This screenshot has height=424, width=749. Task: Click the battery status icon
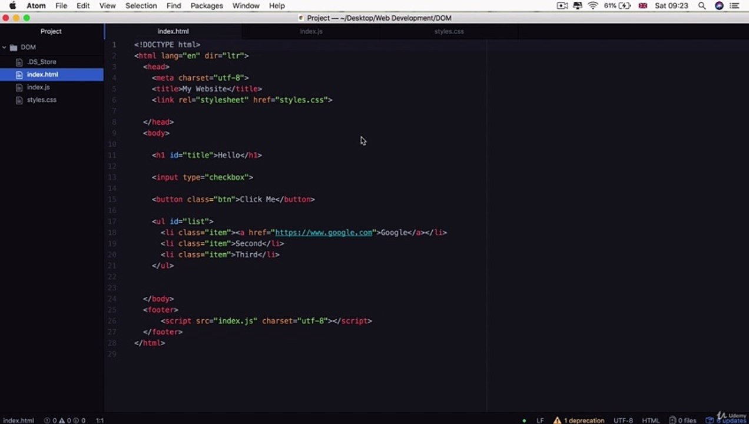pyautogui.click(x=624, y=6)
